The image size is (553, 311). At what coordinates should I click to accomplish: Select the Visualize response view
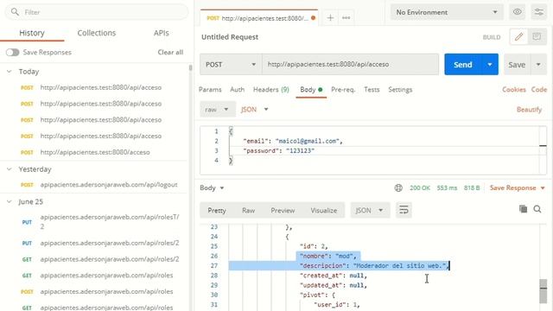click(x=324, y=210)
